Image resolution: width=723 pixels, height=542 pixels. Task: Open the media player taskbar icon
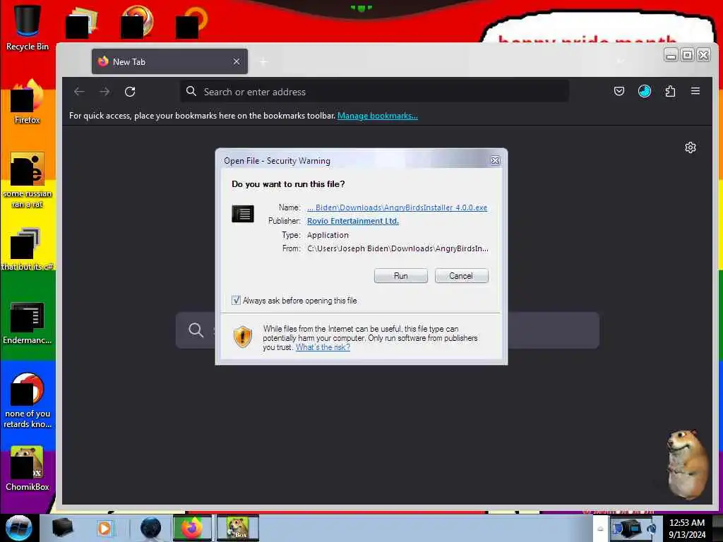tap(105, 528)
